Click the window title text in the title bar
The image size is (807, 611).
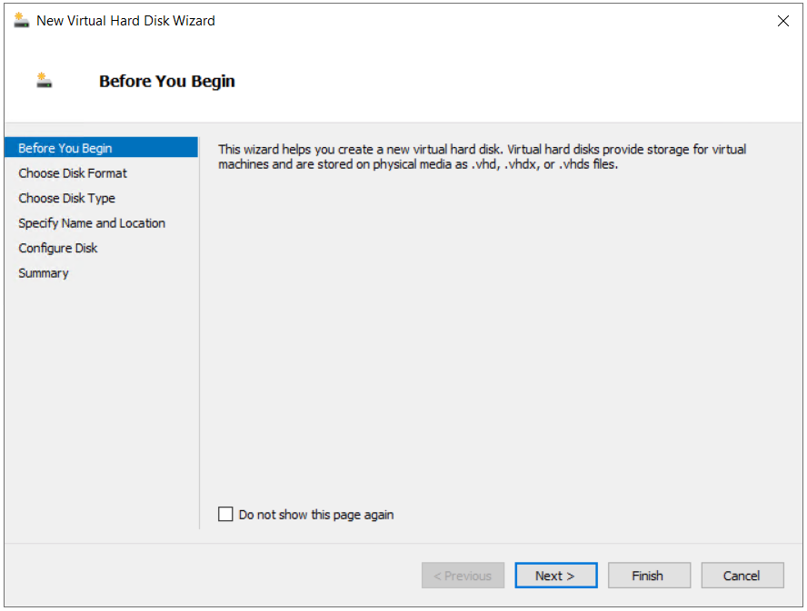[125, 20]
